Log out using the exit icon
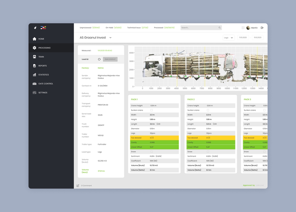Screen dimensions: 296x212 point(262,27)
